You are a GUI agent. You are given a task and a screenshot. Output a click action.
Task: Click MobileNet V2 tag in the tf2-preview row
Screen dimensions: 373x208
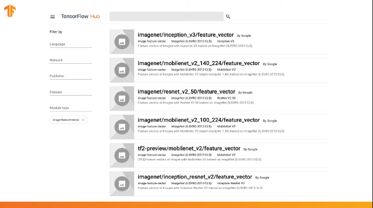(x=226, y=155)
